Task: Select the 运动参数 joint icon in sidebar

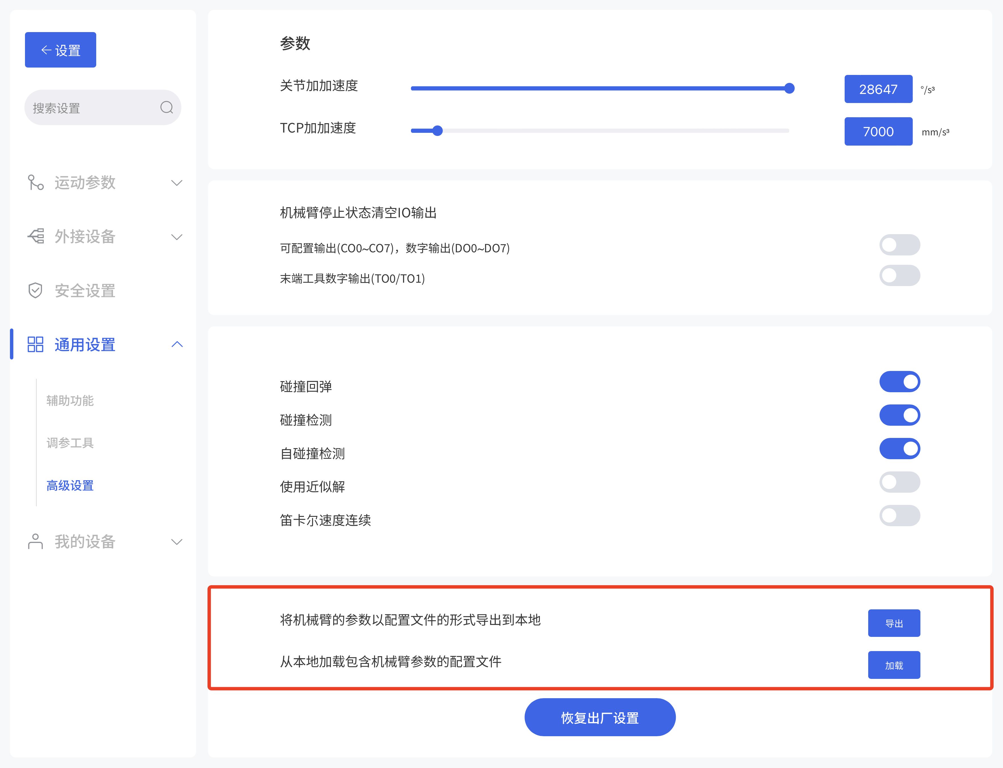Action: 35,183
